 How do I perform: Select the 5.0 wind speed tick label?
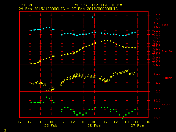tap(158, 82)
